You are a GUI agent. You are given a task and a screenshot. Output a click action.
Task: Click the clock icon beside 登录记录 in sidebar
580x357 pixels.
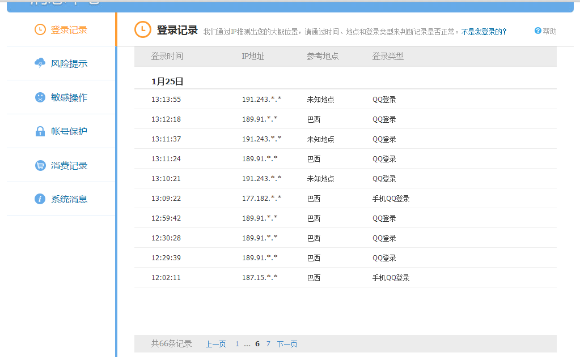tap(40, 29)
